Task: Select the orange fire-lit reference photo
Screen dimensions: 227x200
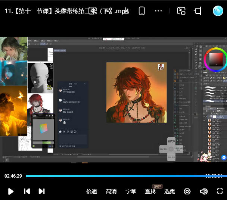Action: tap(13, 111)
